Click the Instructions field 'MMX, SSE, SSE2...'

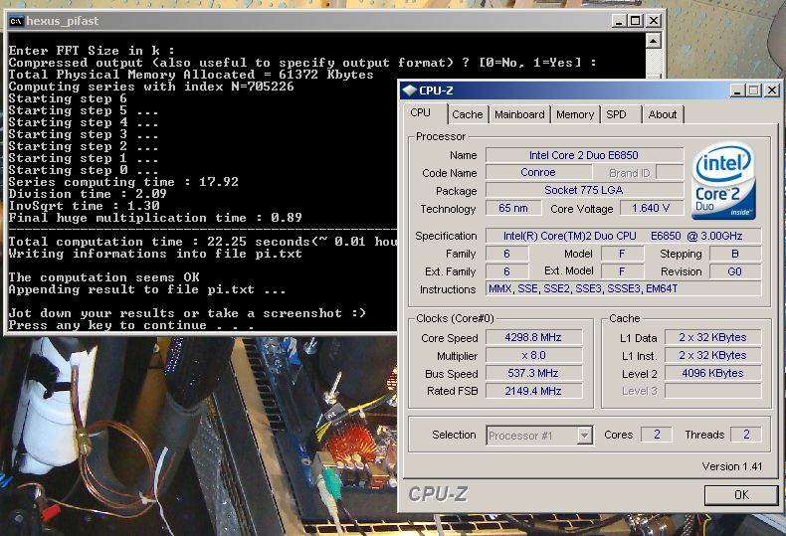(x=623, y=288)
